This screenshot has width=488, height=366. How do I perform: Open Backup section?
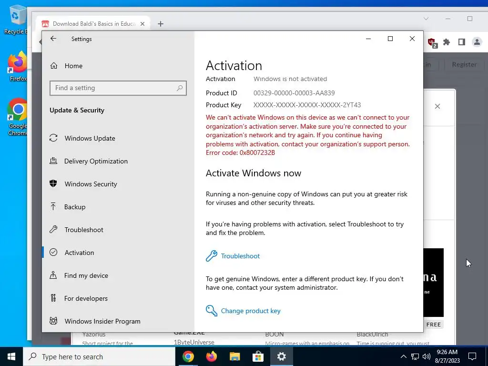pos(118,207)
